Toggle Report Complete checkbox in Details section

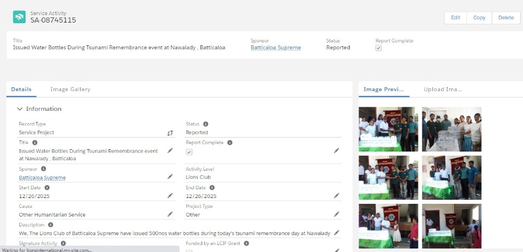189,152
